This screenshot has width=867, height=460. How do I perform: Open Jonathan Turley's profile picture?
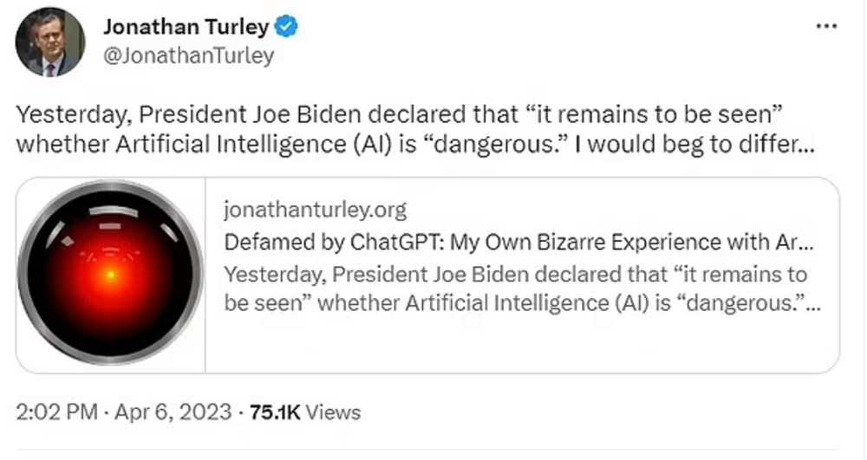(x=50, y=41)
